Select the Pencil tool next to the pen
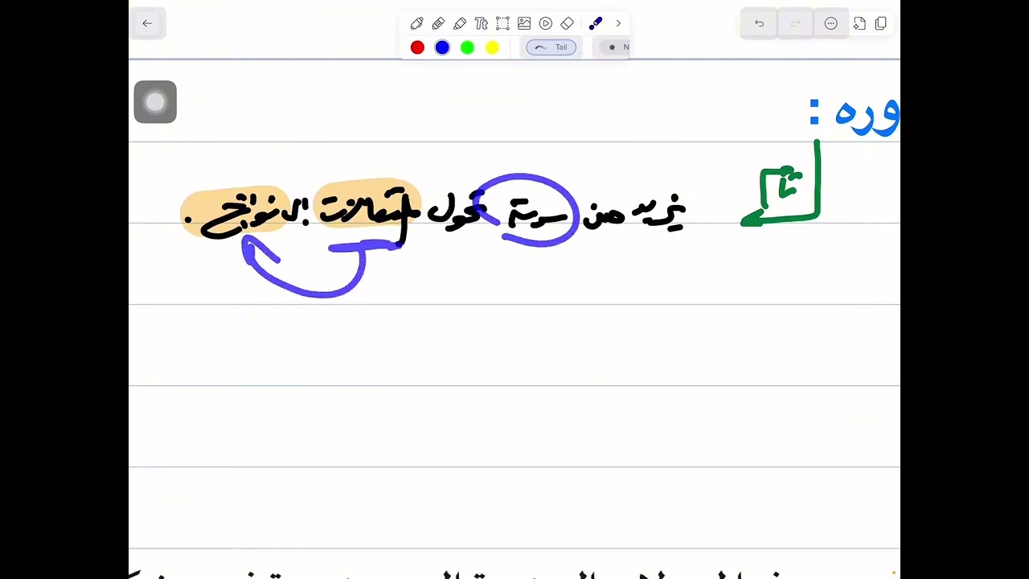This screenshot has width=1029, height=579. [x=438, y=23]
